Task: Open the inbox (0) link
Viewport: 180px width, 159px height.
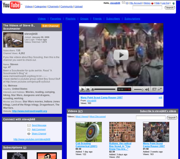Action: pyautogui.click(x=127, y=3)
